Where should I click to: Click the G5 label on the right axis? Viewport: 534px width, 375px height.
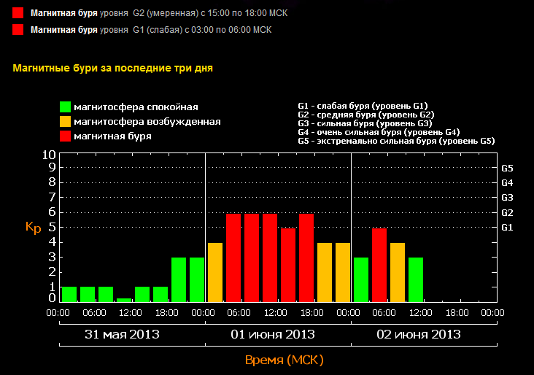click(508, 168)
